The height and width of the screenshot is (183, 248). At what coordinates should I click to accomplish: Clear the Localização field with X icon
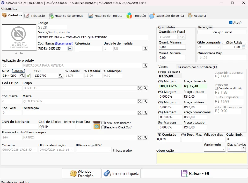click(x=139, y=112)
